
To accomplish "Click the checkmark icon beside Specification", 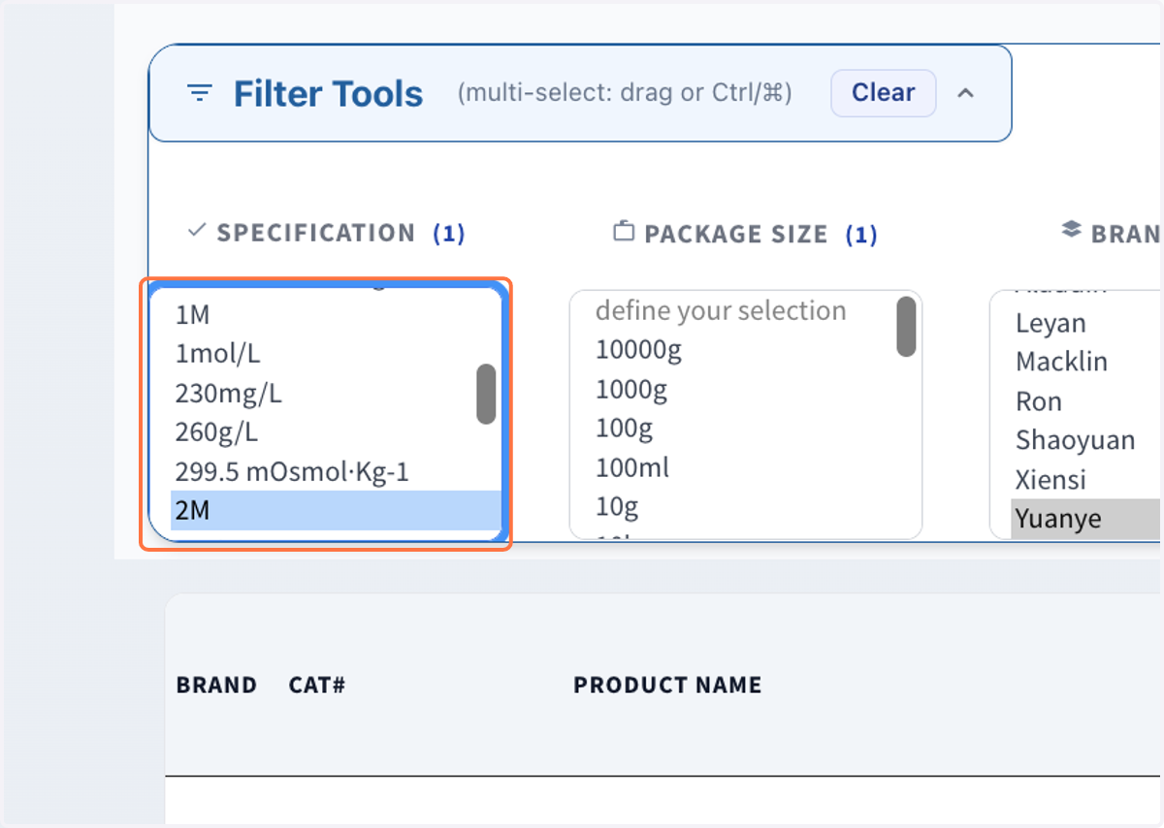I will click(197, 231).
